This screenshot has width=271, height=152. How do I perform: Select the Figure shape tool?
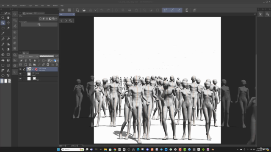coord(3,65)
